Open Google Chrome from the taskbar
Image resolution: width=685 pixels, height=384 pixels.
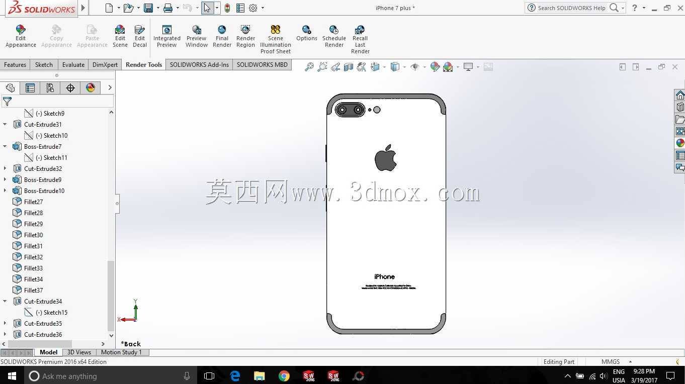coord(284,376)
